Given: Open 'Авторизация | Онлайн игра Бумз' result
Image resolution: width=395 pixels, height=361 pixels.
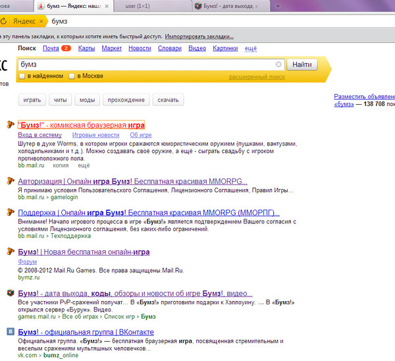Looking at the screenshot, I should pos(132,181).
